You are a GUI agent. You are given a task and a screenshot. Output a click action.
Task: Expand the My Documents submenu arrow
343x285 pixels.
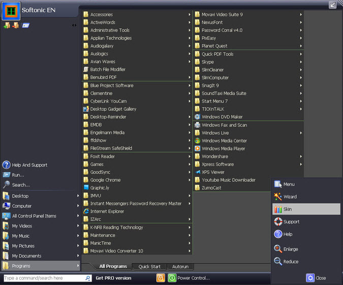[78, 256]
